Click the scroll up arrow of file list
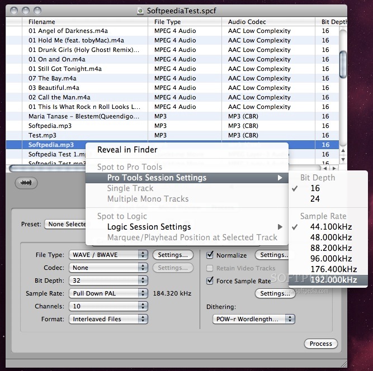 point(343,150)
